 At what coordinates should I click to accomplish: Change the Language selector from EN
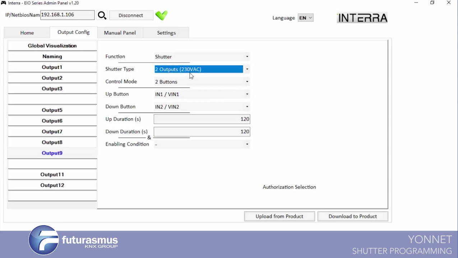click(305, 18)
